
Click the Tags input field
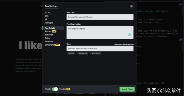[100, 49]
